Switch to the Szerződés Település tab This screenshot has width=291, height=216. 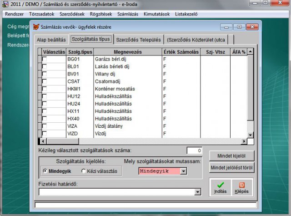click(137, 39)
